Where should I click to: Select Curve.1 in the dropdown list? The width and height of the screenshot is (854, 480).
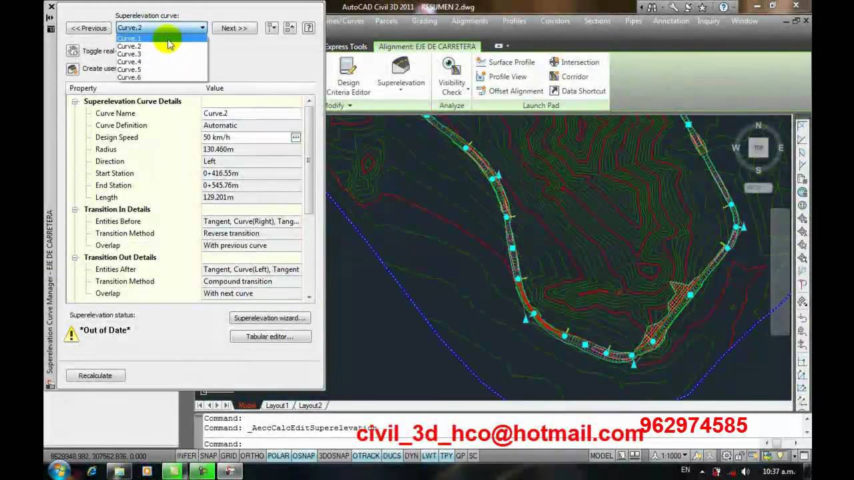(161, 38)
